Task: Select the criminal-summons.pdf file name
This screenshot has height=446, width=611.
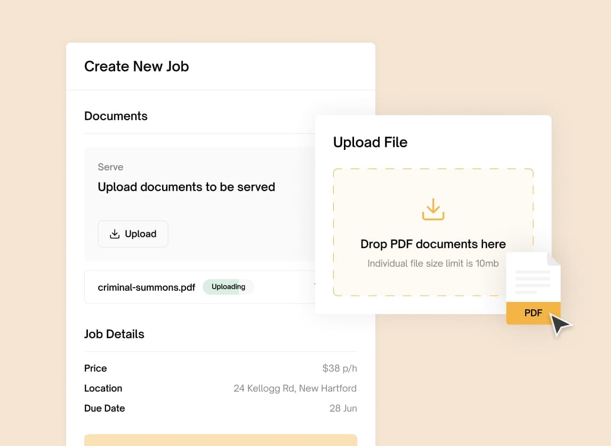Action: [147, 288]
